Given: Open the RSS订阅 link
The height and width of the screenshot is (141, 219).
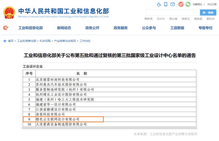Looking at the screenshot, I should click(212, 4).
